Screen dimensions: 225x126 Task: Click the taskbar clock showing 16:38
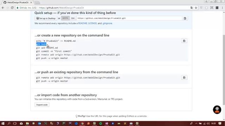tap(213, 124)
